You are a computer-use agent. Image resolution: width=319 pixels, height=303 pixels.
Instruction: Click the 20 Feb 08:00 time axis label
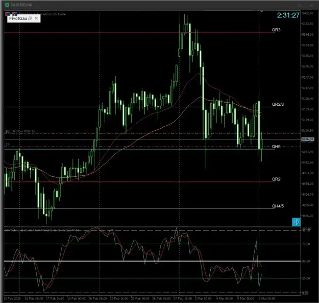pyautogui.click(x=97, y=298)
